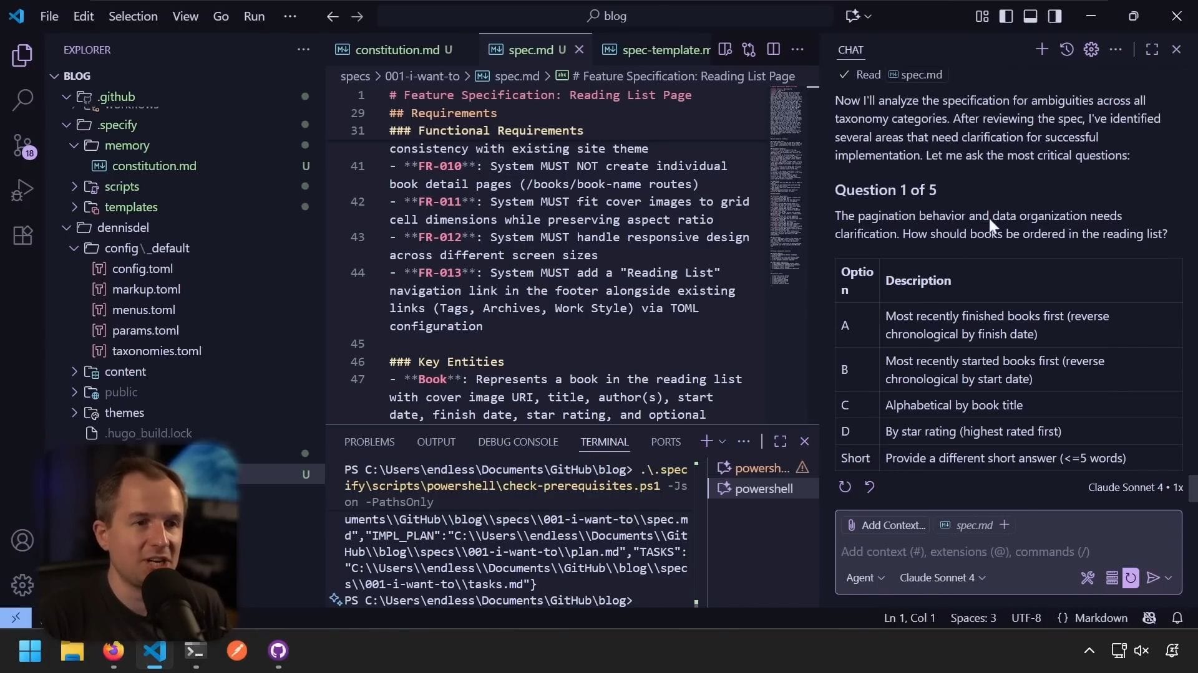
Task: Configure chat tools icon
Action: tap(1088, 578)
